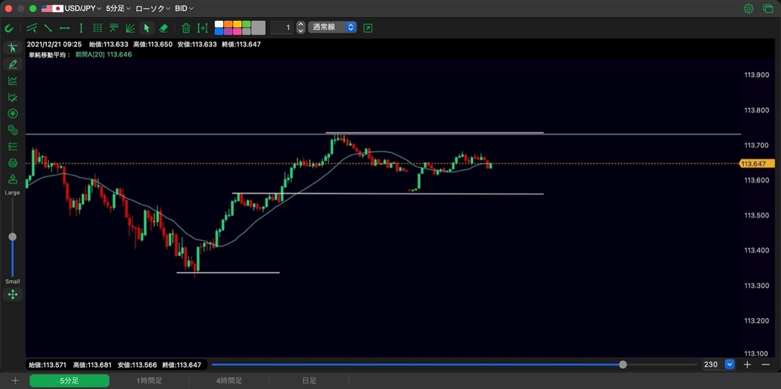Open the settings gear icon
The width and height of the screenshot is (781, 389).
(x=748, y=9)
